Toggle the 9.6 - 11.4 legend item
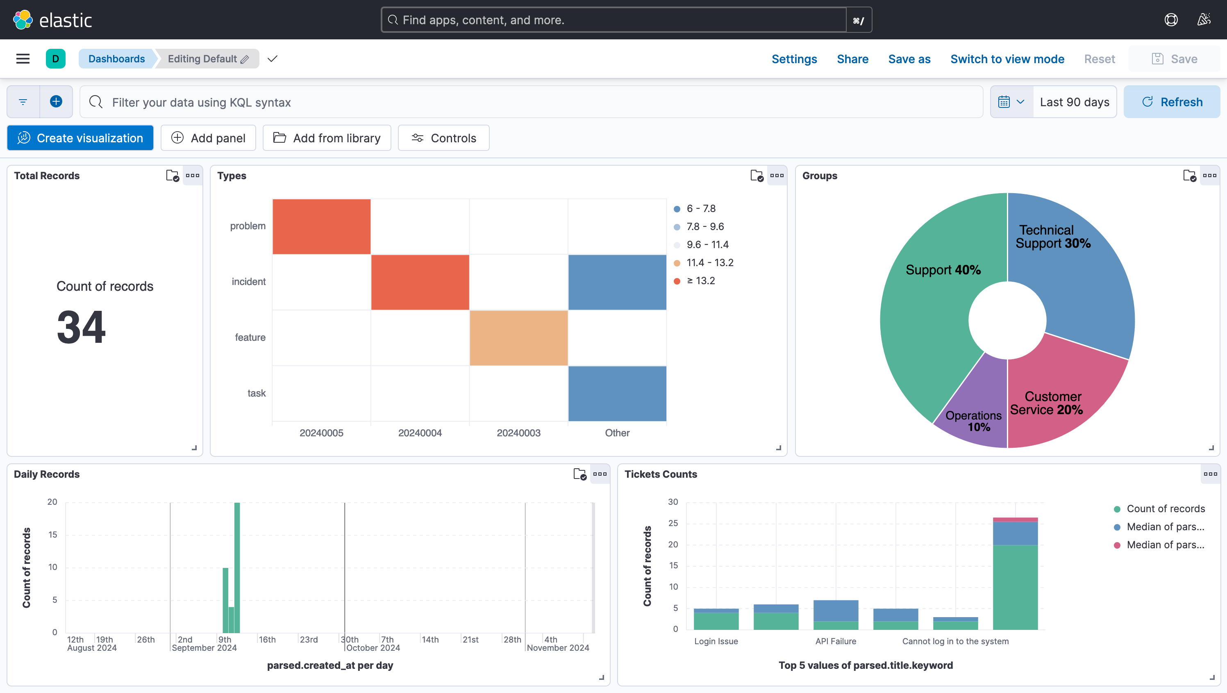1227x693 pixels. [x=701, y=244]
